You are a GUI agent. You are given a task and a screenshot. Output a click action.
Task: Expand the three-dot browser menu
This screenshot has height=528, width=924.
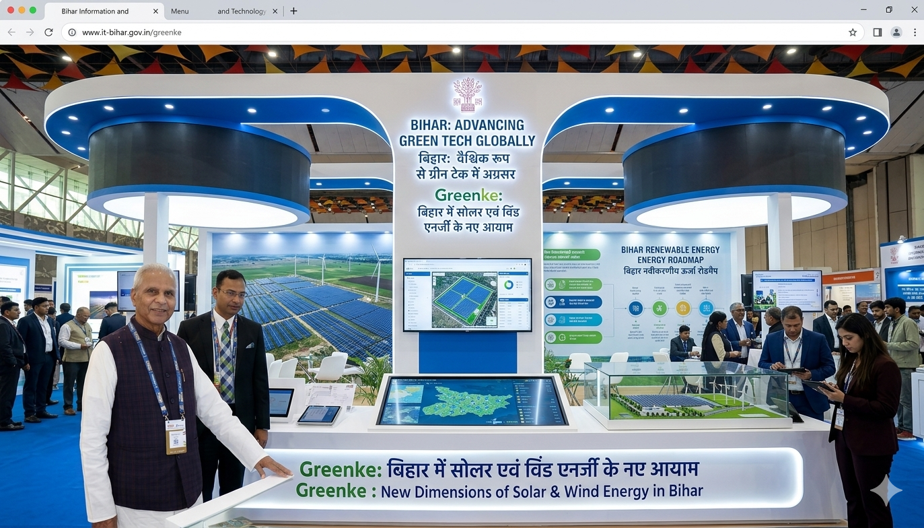pos(915,32)
